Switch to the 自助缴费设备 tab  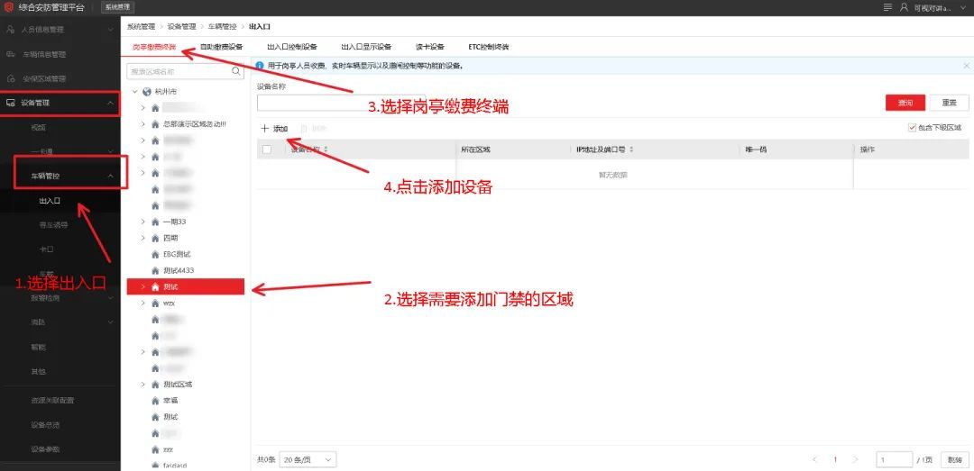tap(221, 47)
